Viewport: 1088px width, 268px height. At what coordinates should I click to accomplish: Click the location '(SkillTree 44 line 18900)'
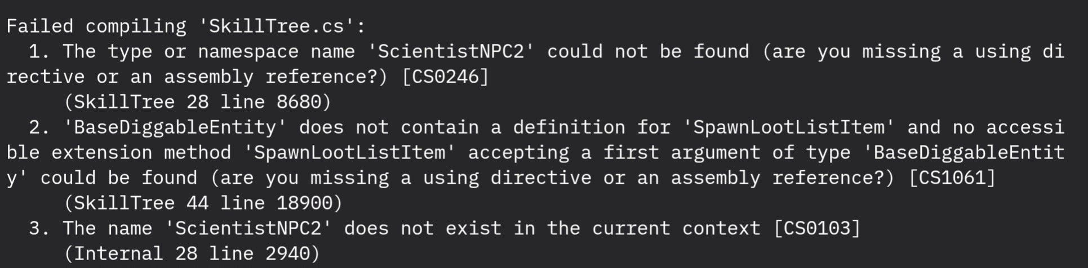(x=202, y=203)
